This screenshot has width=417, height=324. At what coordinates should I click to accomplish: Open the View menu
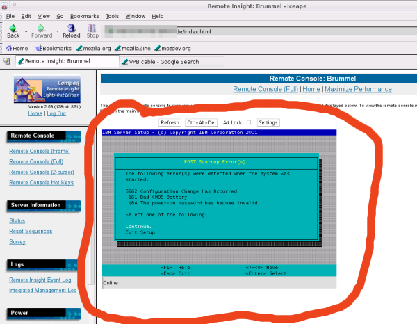[44, 16]
